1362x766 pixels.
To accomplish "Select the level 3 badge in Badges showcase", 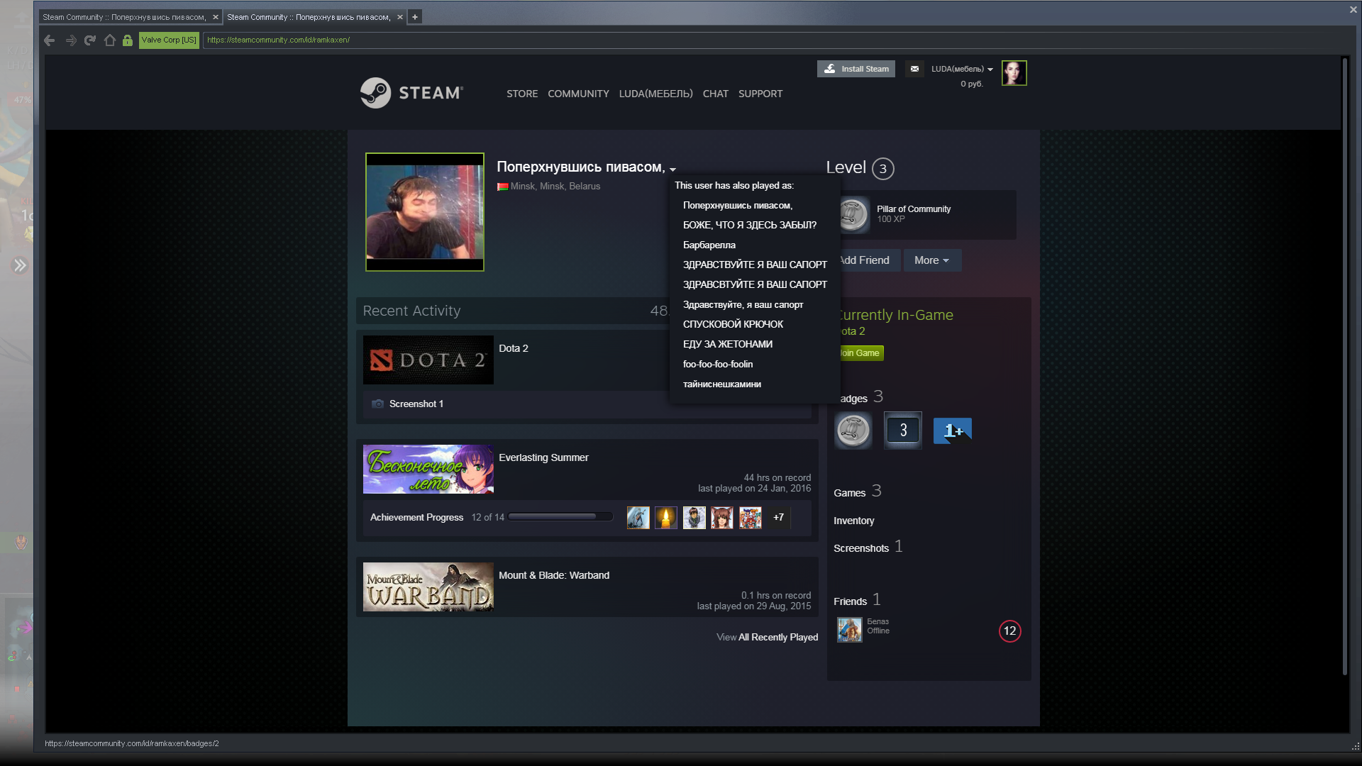I will point(902,430).
